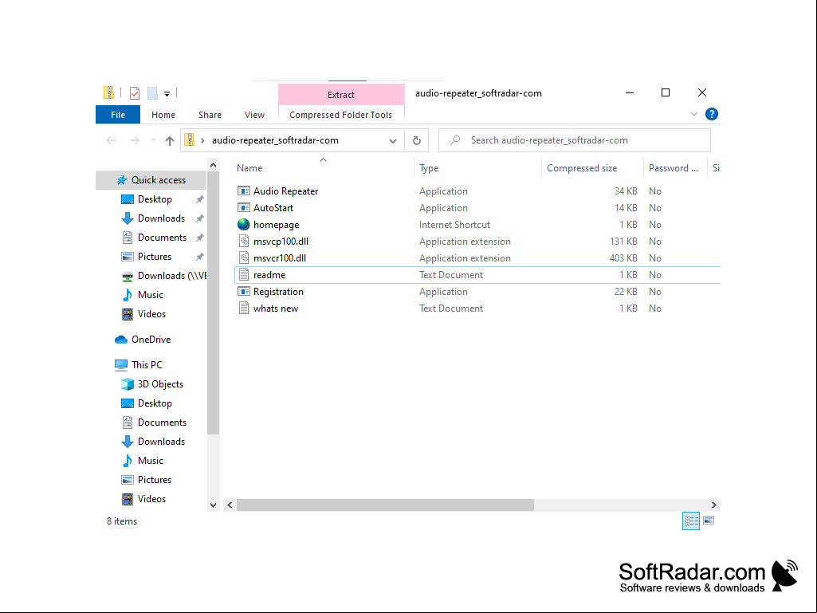Open Desktop under This PC

tap(155, 403)
